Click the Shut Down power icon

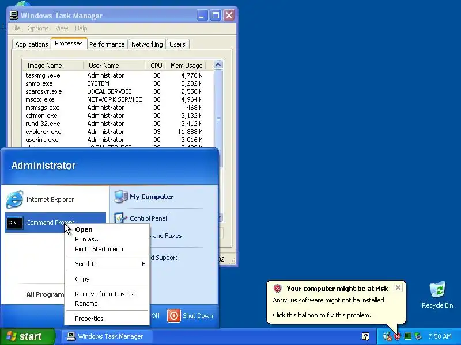pyautogui.click(x=174, y=316)
